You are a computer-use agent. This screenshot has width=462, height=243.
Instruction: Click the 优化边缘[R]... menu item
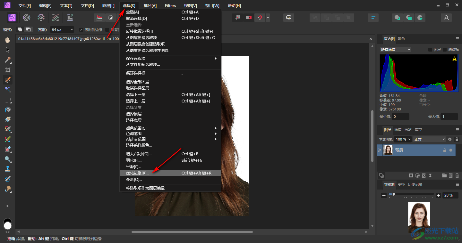138,173
